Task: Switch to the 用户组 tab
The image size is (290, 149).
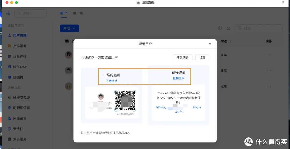Action: coord(78,13)
